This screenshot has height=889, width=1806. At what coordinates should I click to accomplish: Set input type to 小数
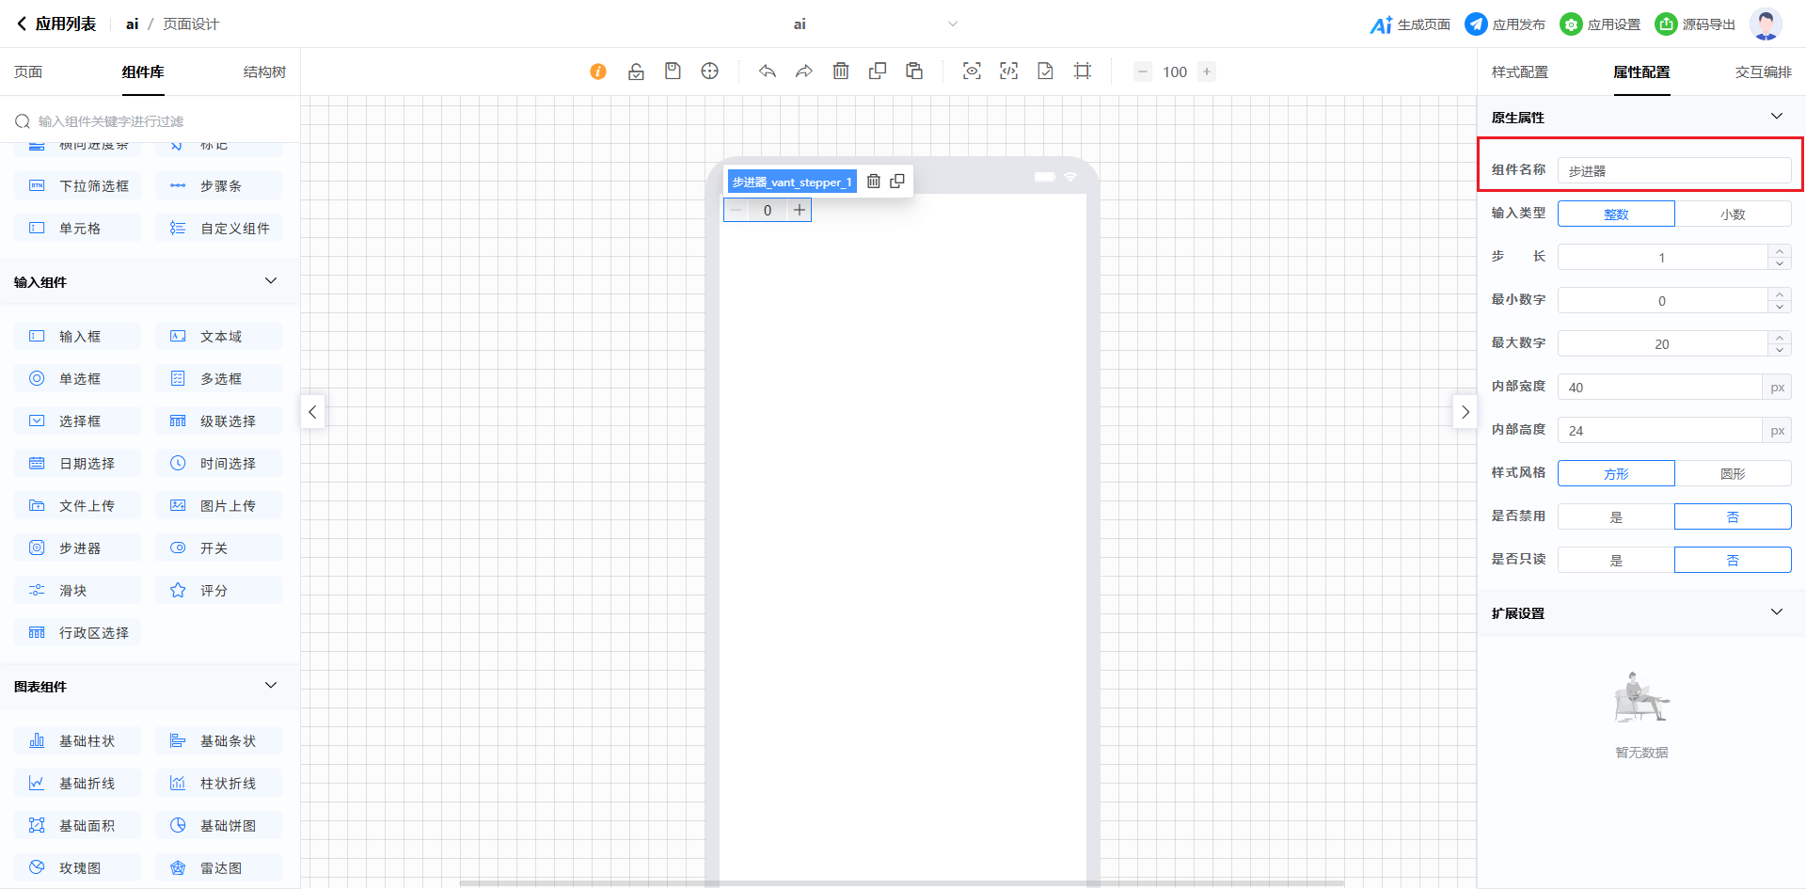point(1733,214)
